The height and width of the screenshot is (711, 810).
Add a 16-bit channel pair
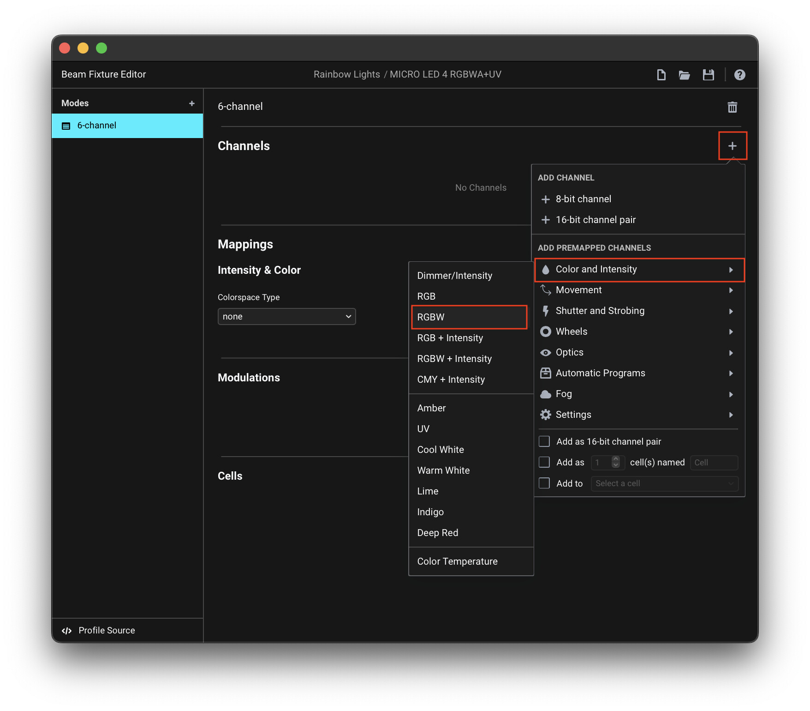(595, 220)
